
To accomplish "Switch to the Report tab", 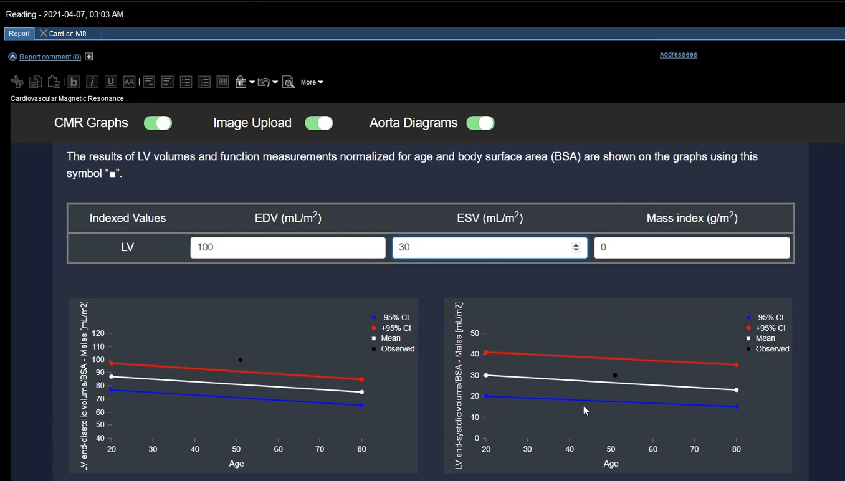I will click(x=19, y=34).
